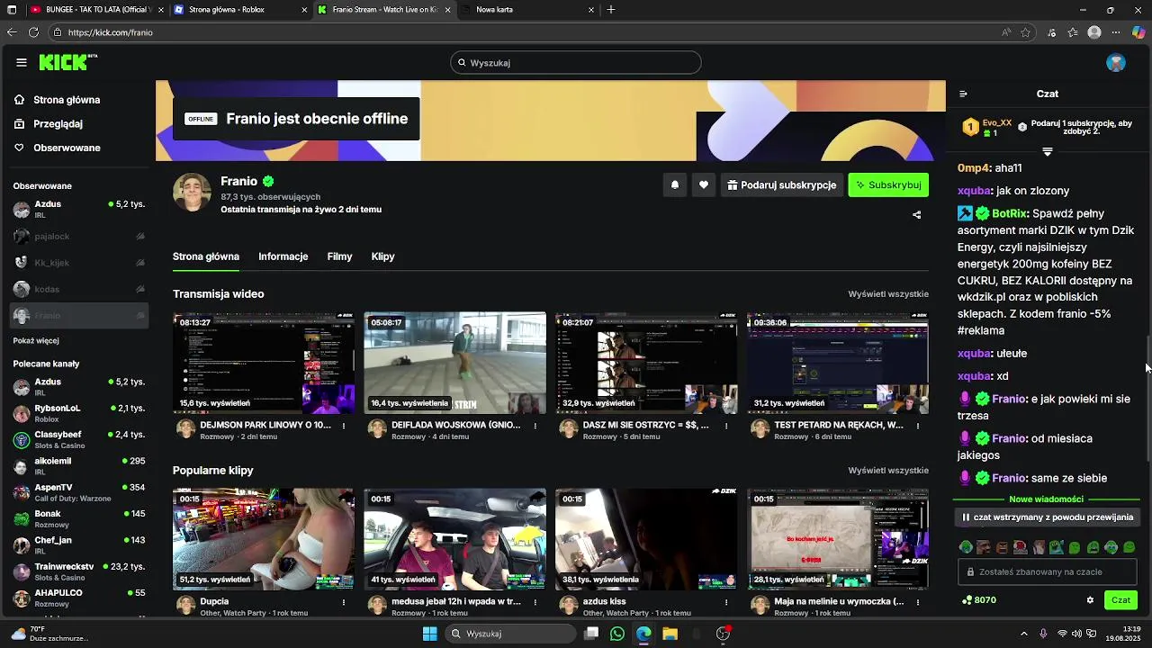Switch to the Filmy tab

339,256
